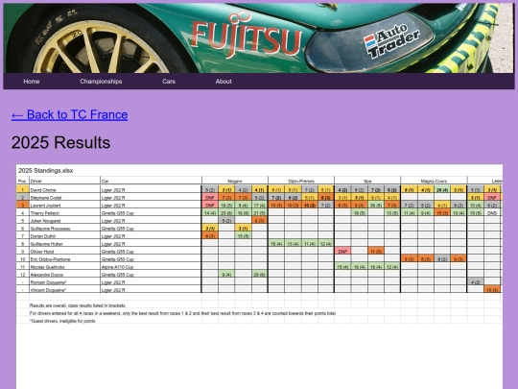The width and height of the screenshot is (518, 389).
Task: Click David Chiche's Ligier JS2 R car cell
Action: point(151,190)
